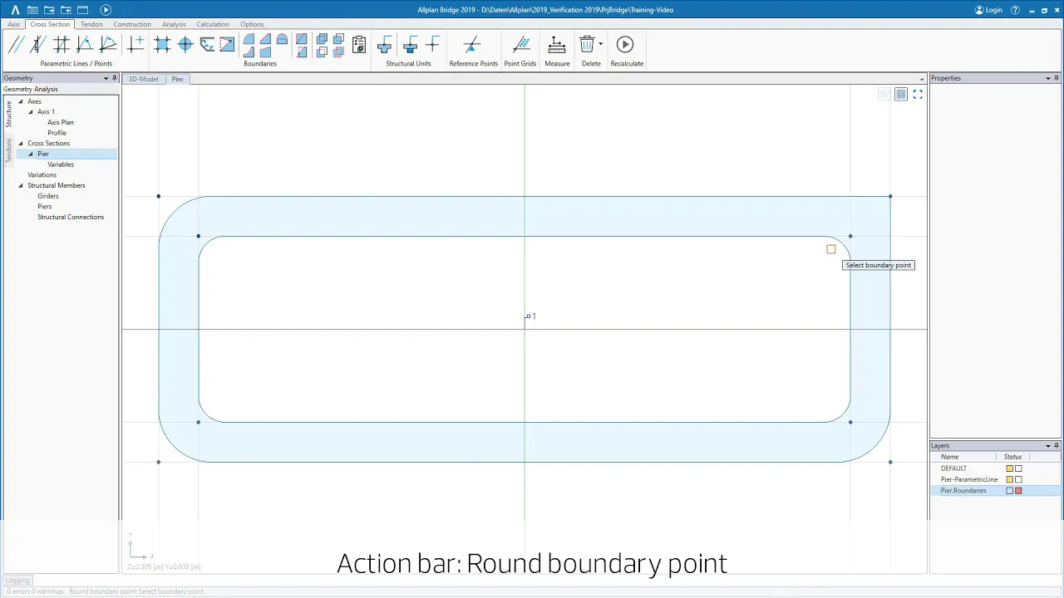1064x598 pixels.
Task: Click the Login button
Action: point(988,10)
